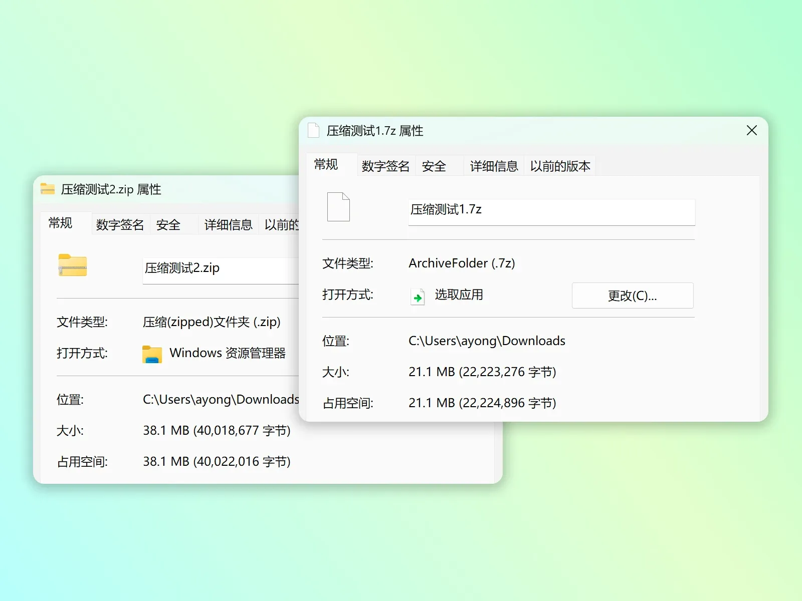Open the partially hidden 以前的 tab in zip window
This screenshot has height=601, width=802.
280,224
